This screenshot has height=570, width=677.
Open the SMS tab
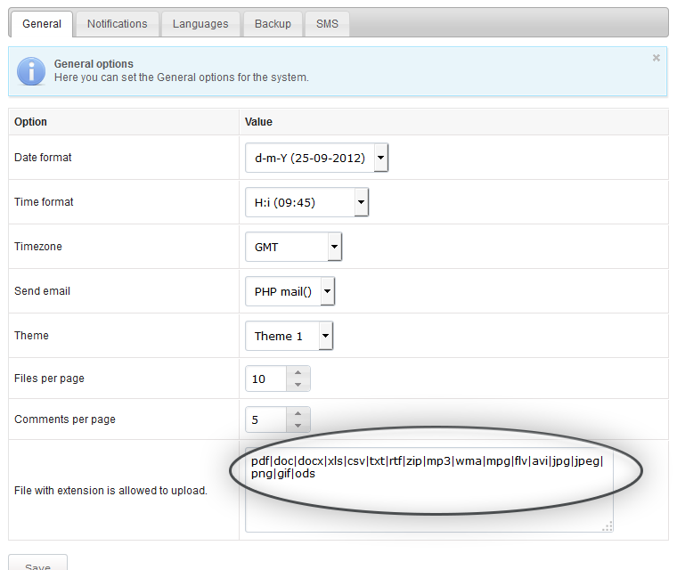coord(327,24)
